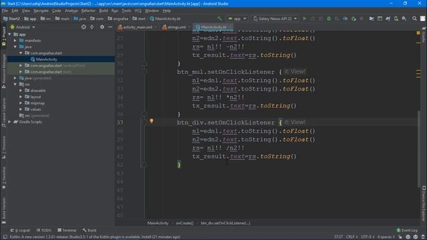
Task: Click the yellow warning indicator at top of editor scrollbar
Action: [418, 33]
